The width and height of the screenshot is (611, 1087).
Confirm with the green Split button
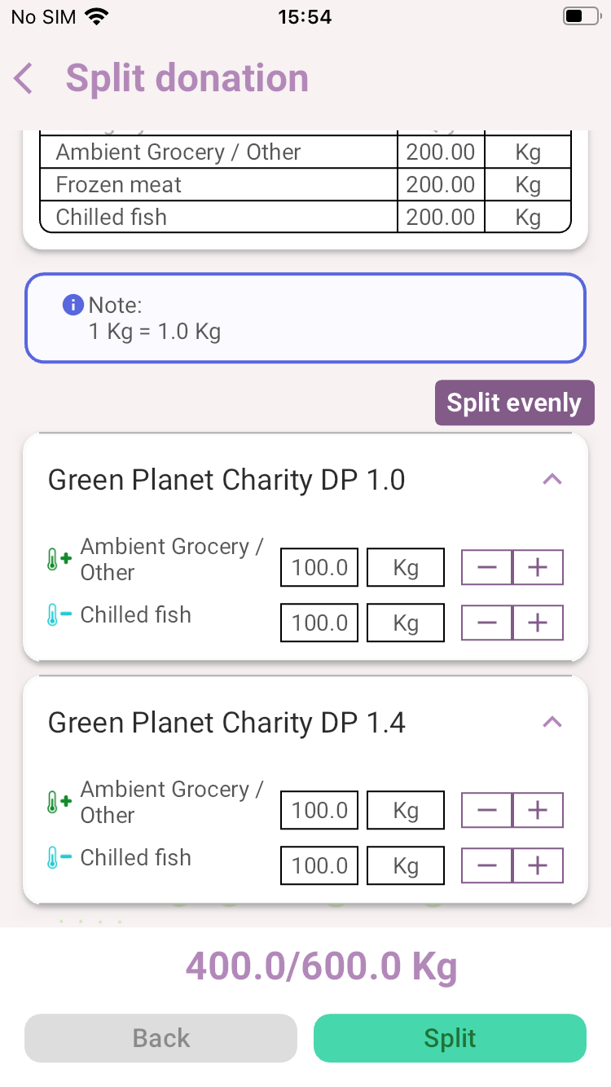450,1038
